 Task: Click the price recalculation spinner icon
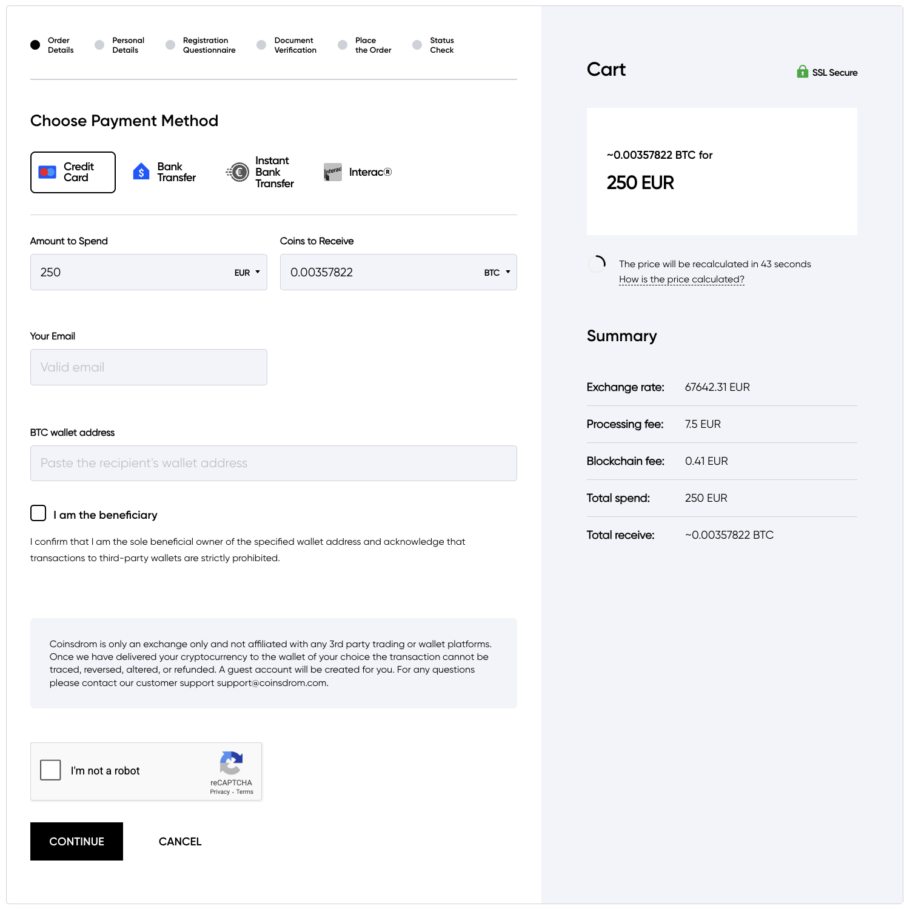point(597,264)
